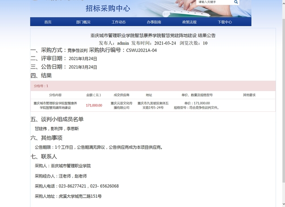Click the search magnifier icon
The height and width of the screenshot is (207, 285).
(236, 2)
